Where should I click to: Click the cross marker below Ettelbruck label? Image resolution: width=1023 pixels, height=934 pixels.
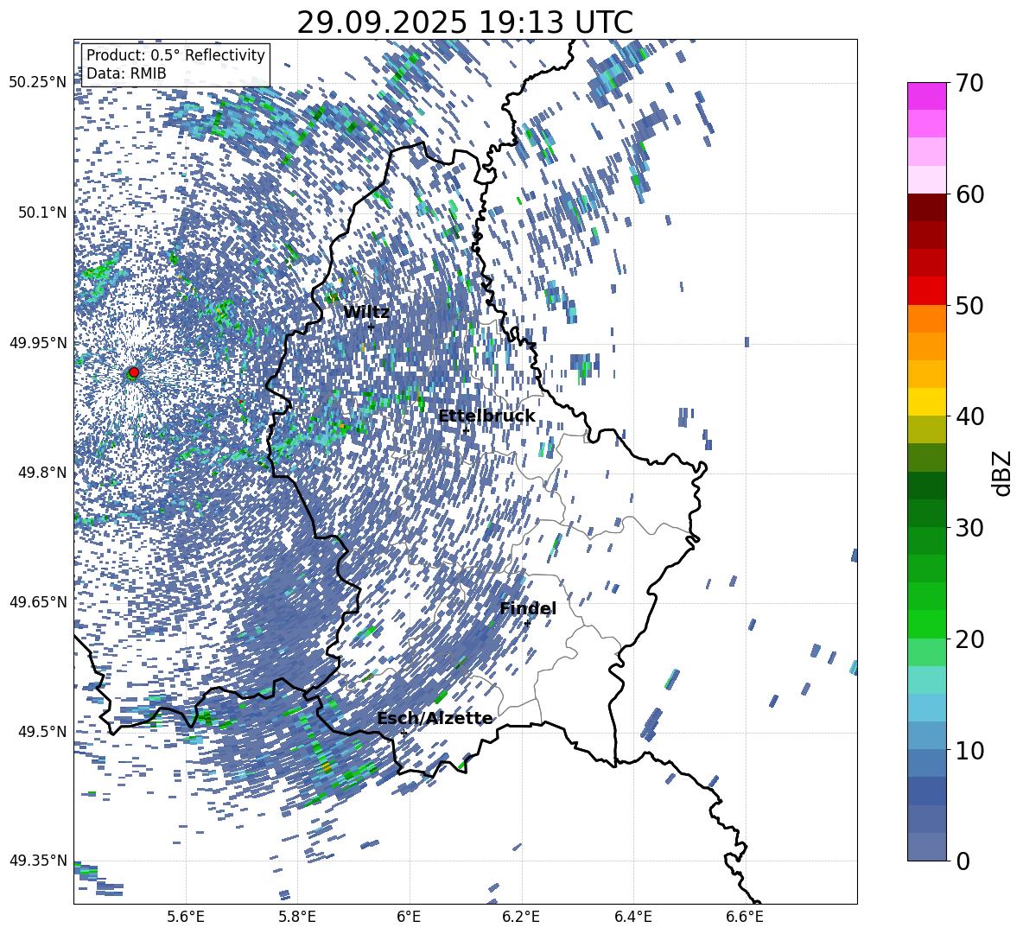click(x=466, y=430)
